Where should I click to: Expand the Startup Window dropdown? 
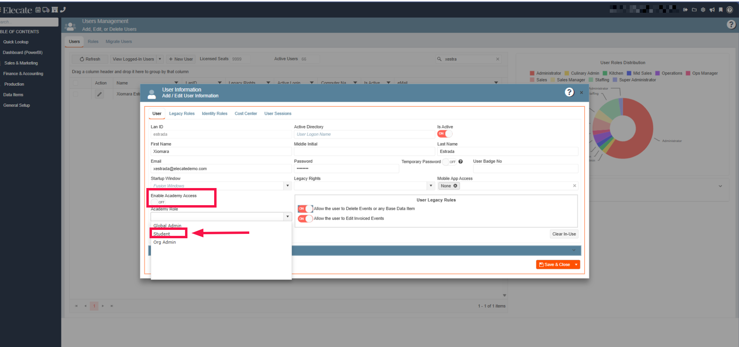coord(288,186)
